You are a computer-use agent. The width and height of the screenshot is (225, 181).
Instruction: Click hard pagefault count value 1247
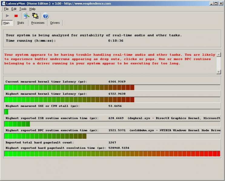(112, 143)
